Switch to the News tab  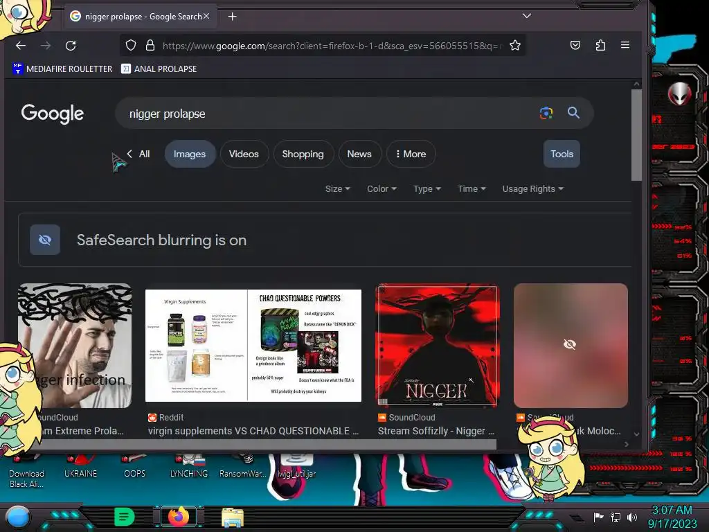point(359,154)
